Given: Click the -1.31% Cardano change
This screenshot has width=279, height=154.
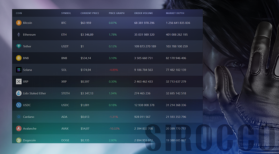Looking at the screenshot, I should (113, 117).
